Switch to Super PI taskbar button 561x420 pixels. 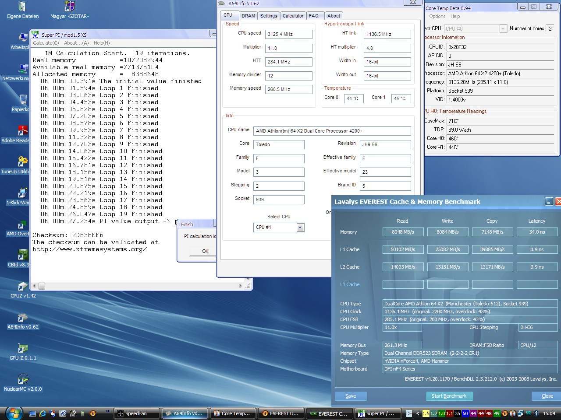point(377,413)
